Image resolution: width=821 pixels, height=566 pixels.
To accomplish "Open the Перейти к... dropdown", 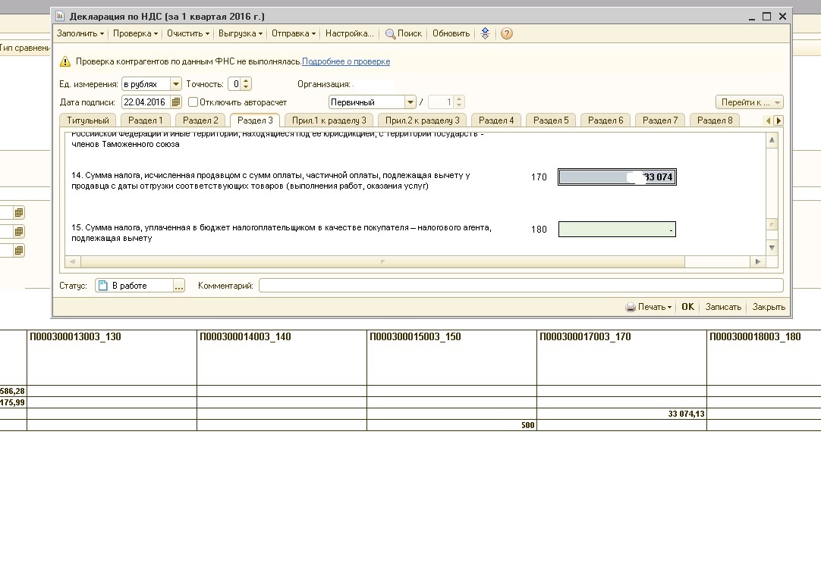I will [x=749, y=102].
